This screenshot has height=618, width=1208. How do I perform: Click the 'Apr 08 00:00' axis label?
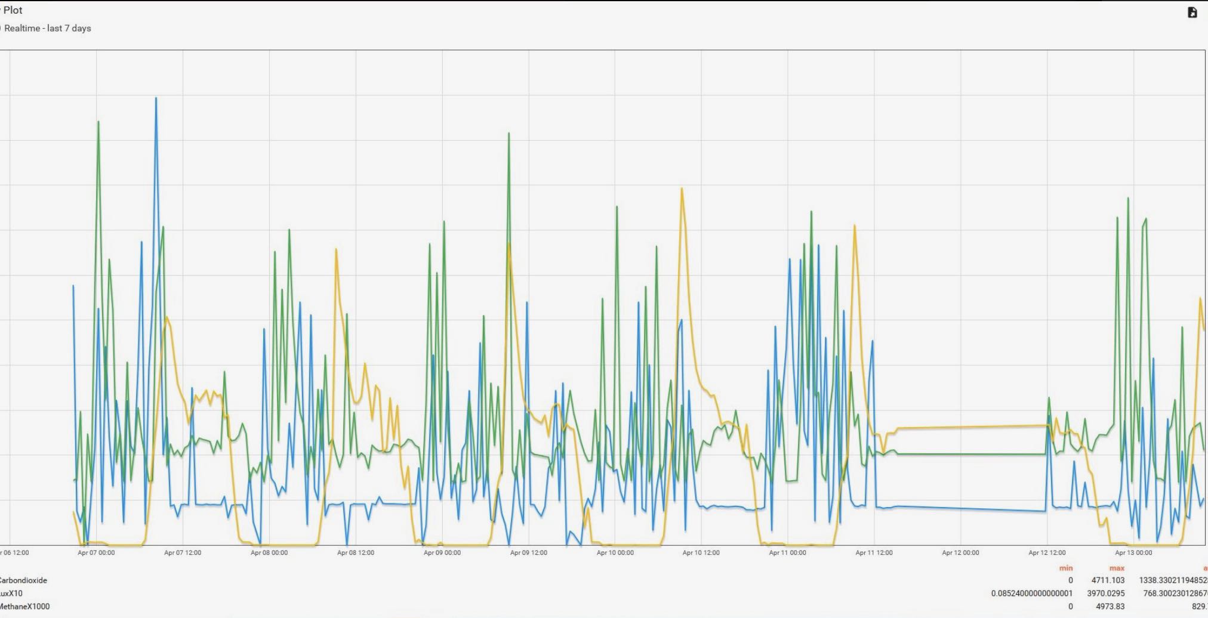[269, 553]
